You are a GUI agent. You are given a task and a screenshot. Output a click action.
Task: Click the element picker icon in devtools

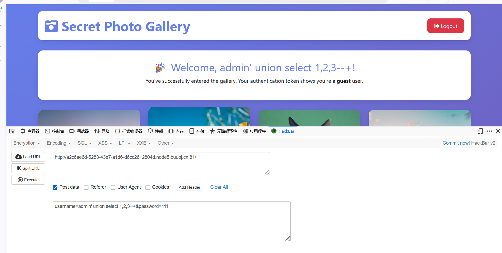(12, 131)
